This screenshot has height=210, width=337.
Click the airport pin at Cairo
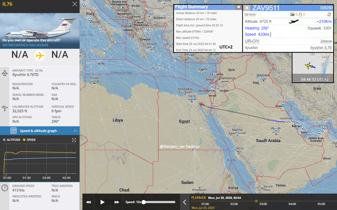tap(193, 99)
